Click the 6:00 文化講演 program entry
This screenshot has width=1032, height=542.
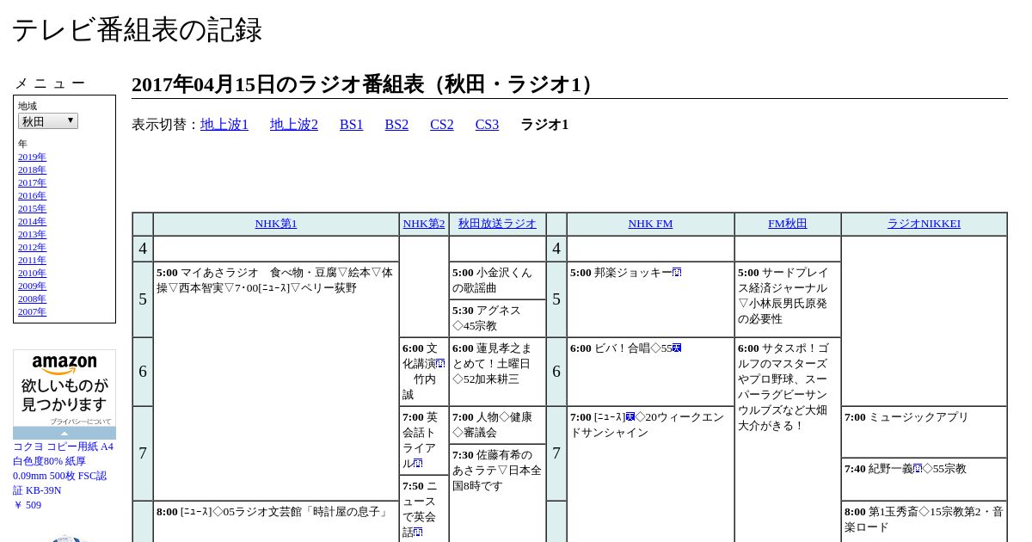point(424,372)
